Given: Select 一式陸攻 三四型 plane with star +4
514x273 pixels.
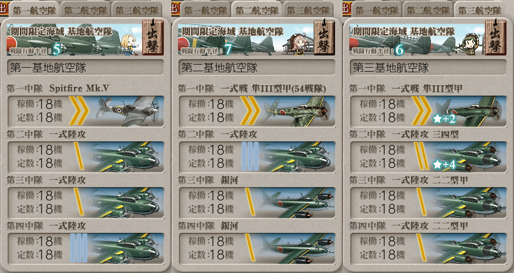Looking at the screenshot, I should pyautogui.click(x=428, y=157).
